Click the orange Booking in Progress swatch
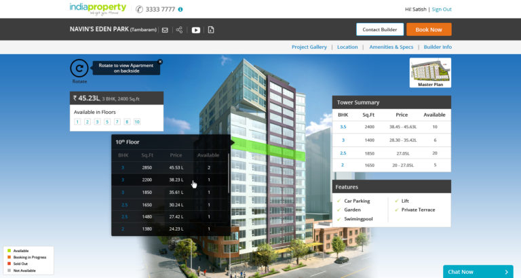521x278 pixels. 9,257
